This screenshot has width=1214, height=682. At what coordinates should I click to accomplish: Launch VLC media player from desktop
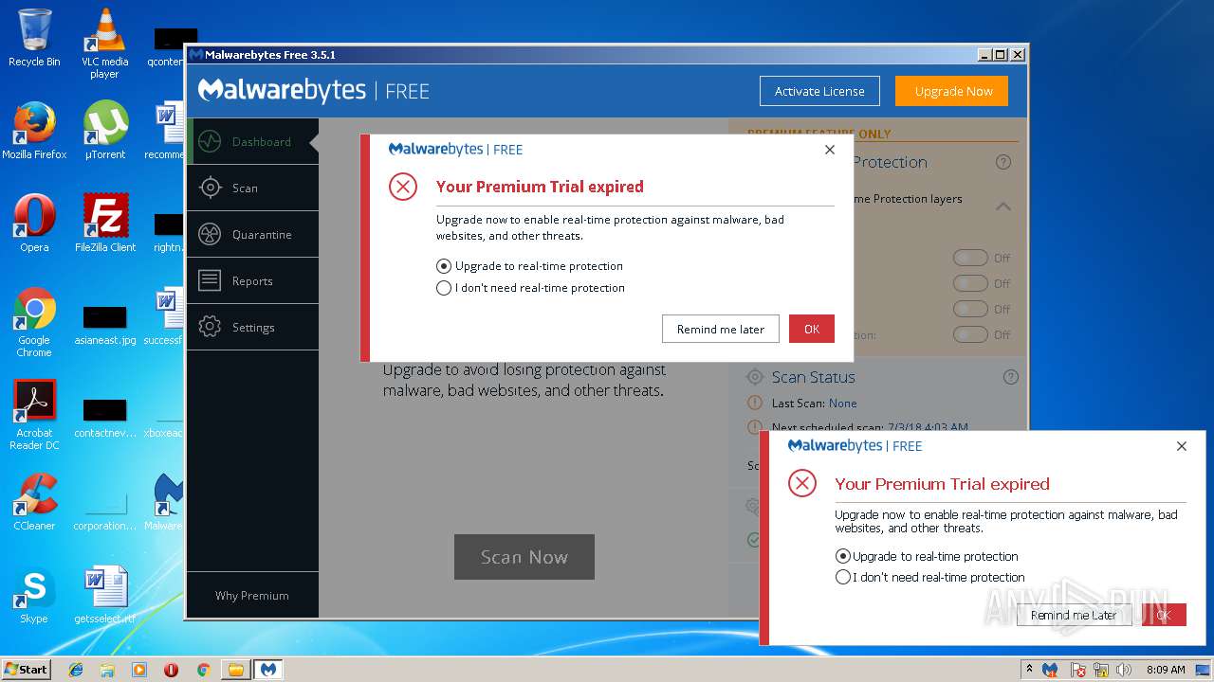[104, 44]
